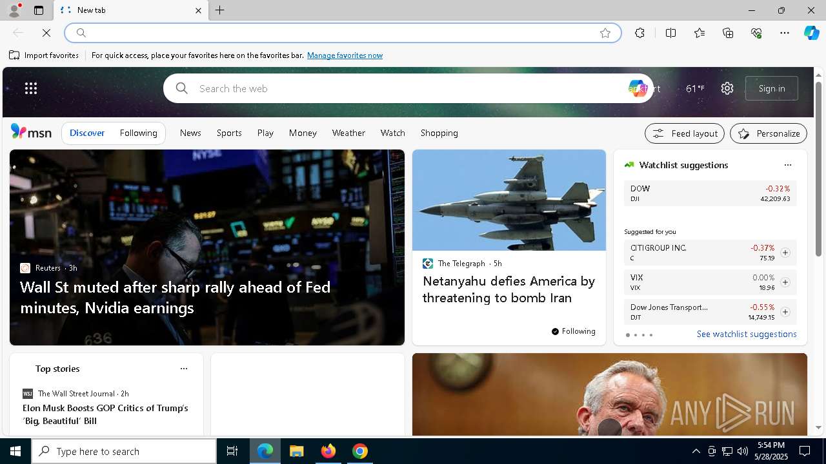
Task: Click the Personalize button
Action: 769,133
